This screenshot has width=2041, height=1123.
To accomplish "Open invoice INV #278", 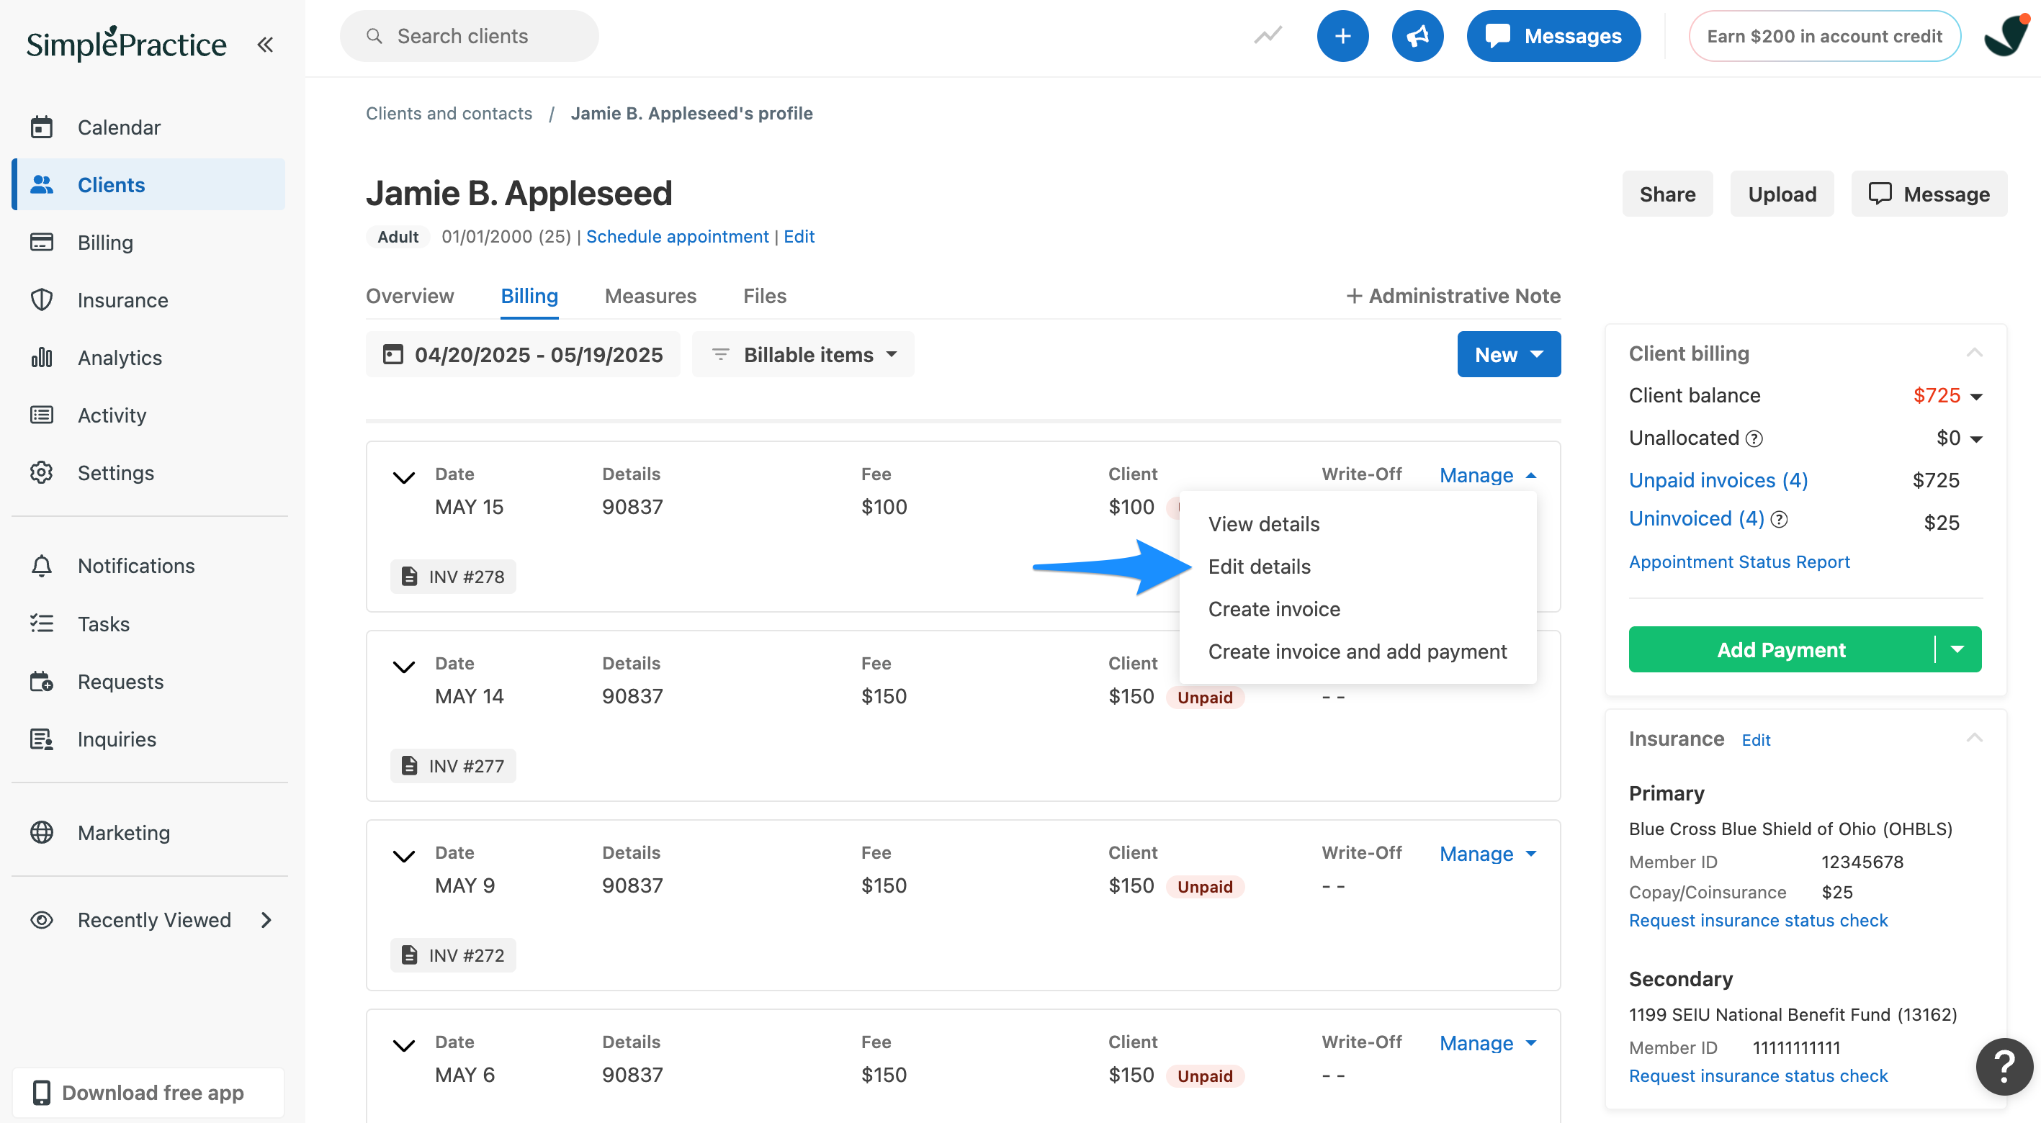I will 452,577.
